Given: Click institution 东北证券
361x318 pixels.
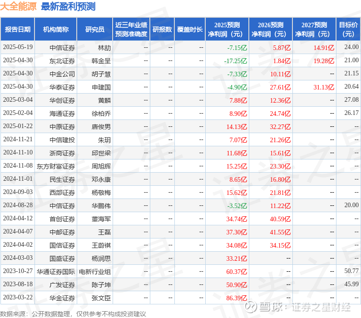Looking at the screenshot, I should pyautogui.click(x=62, y=61).
